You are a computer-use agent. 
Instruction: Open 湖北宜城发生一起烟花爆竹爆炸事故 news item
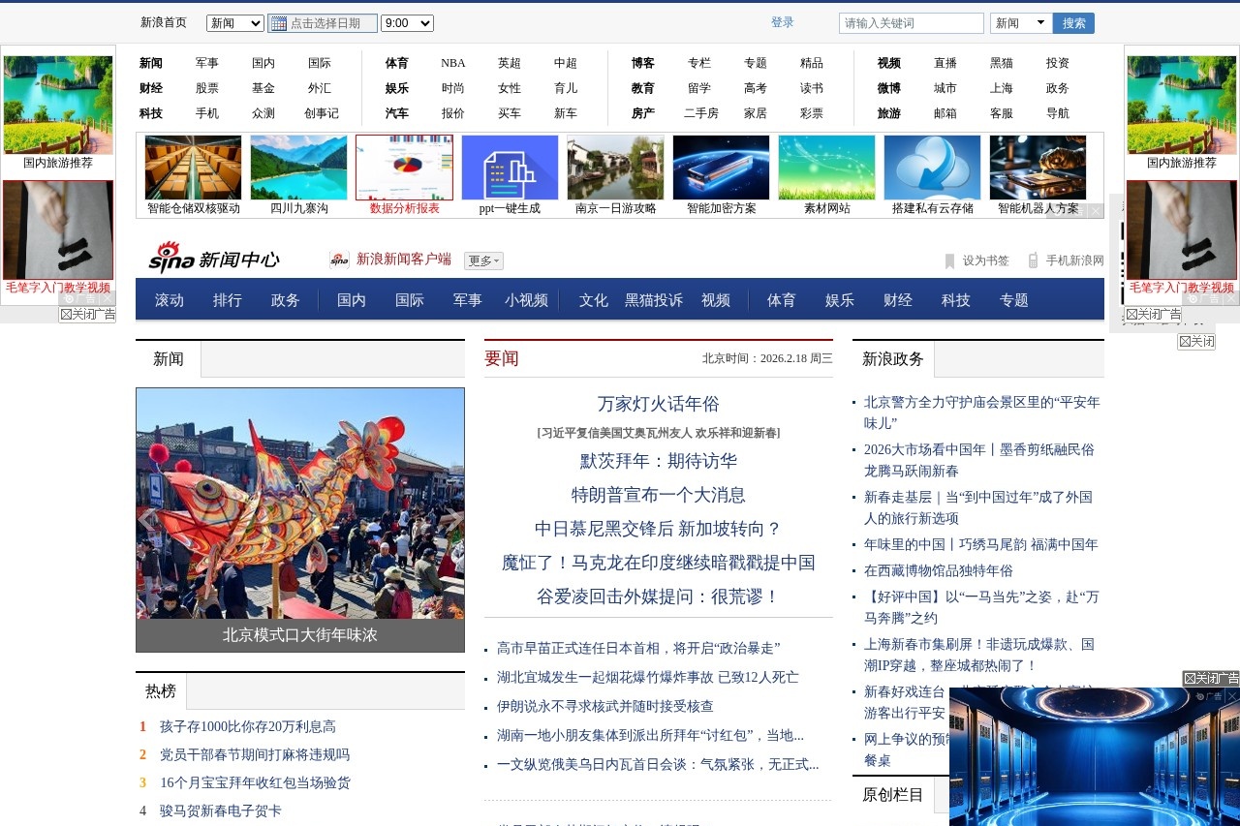(648, 677)
